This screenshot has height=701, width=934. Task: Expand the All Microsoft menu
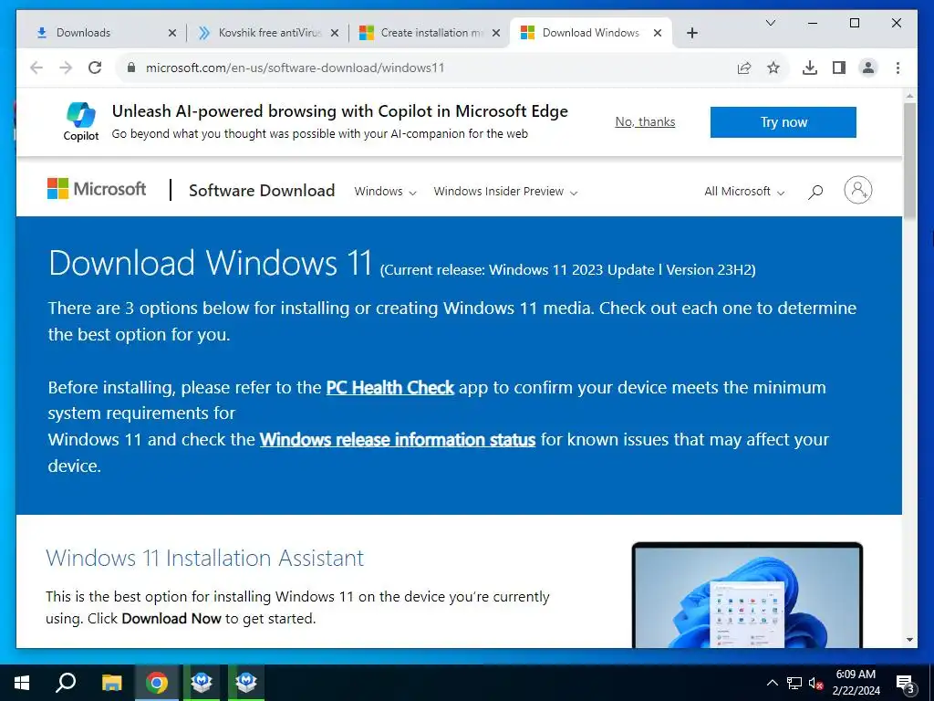tap(744, 192)
